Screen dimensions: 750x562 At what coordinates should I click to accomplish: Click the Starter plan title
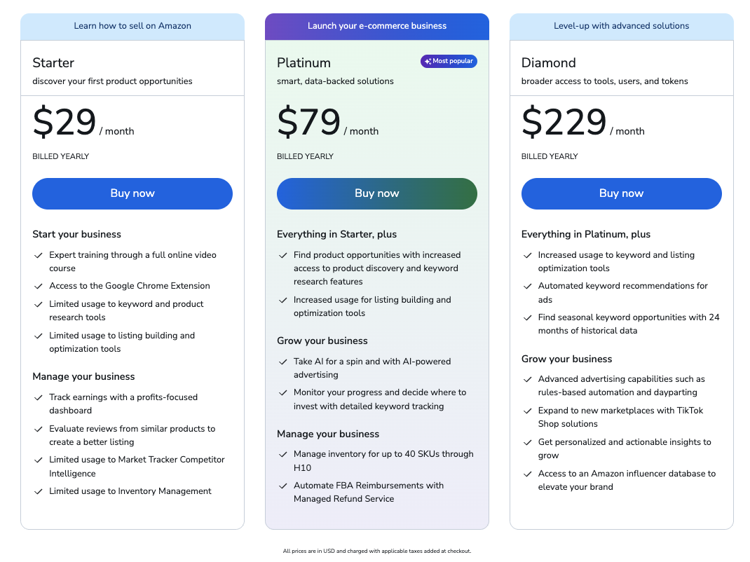click(x=53, y=62)
